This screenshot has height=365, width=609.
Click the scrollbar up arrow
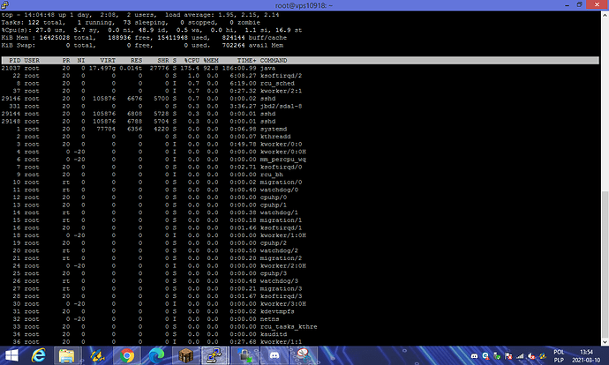604,16
